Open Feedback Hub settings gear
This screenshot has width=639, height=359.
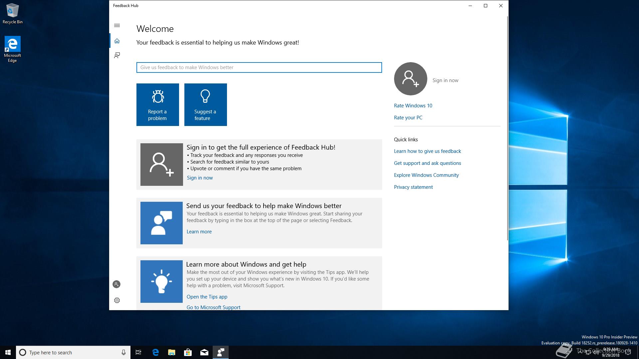click(117, 300)
